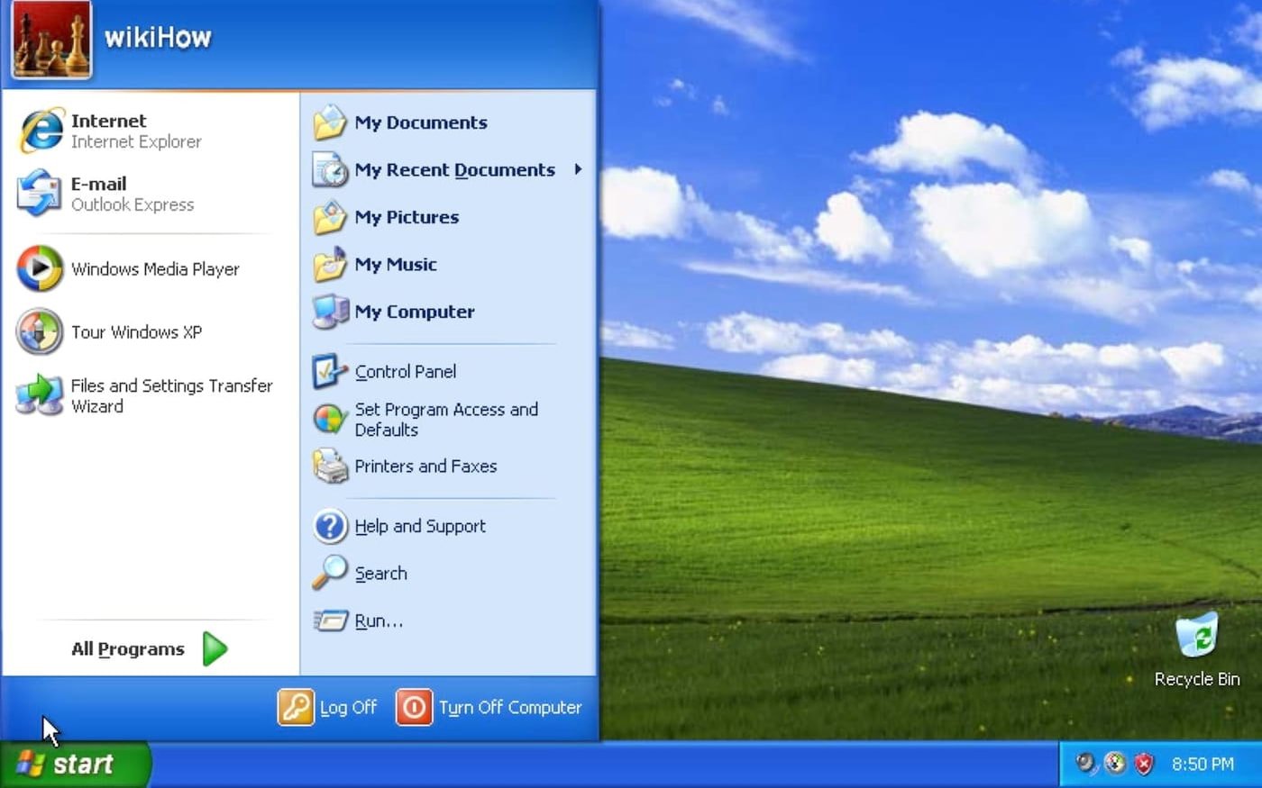Open the My Music folder icon

click(x=330, y=264)
